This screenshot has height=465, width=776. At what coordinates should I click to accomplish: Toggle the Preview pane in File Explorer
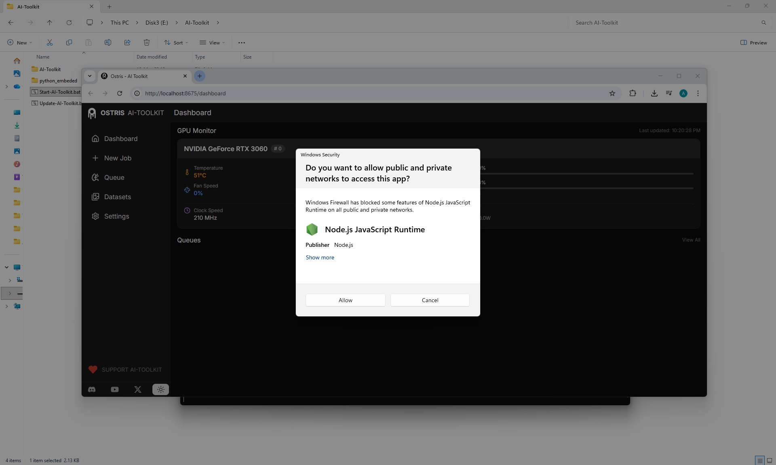753,42
